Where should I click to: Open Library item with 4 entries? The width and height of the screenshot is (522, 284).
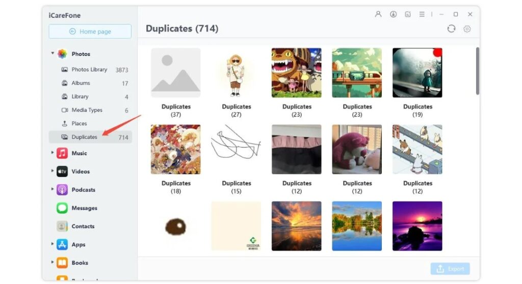[x=90, y=97]
